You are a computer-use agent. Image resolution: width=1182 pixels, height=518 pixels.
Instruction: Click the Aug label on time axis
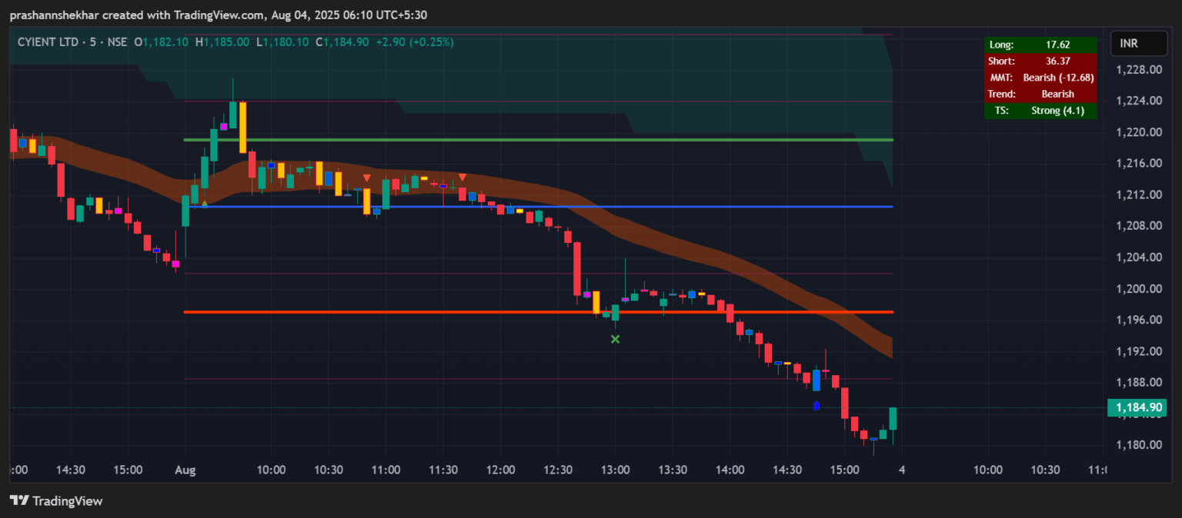(185, 470)
